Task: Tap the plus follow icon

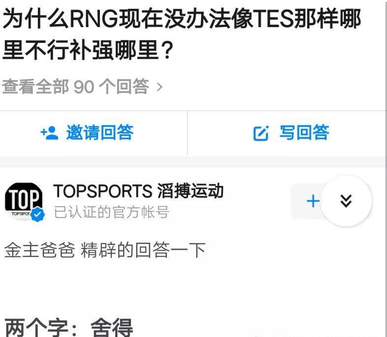Action: click(x=313, y=201)
